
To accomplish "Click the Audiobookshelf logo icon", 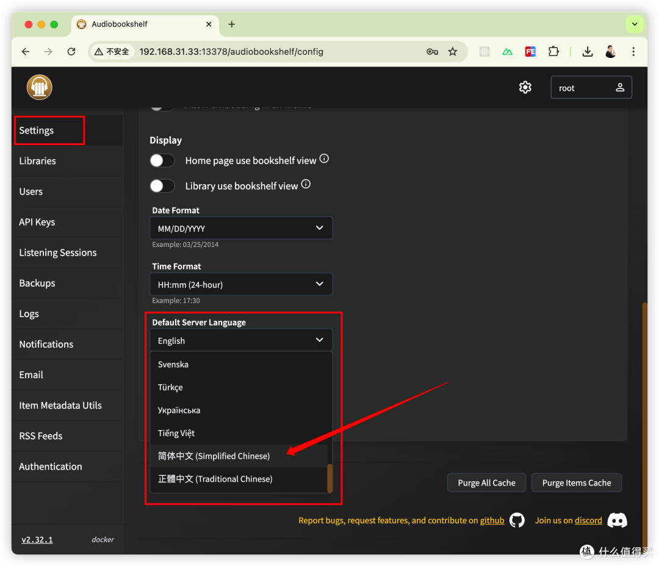I will coord(40,87).
